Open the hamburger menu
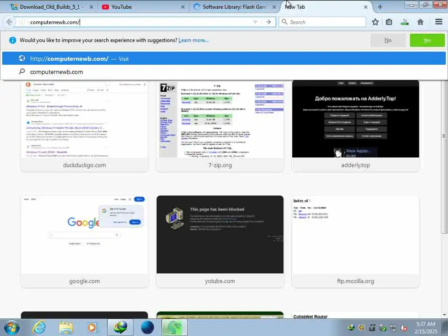 tap(439, 22)
